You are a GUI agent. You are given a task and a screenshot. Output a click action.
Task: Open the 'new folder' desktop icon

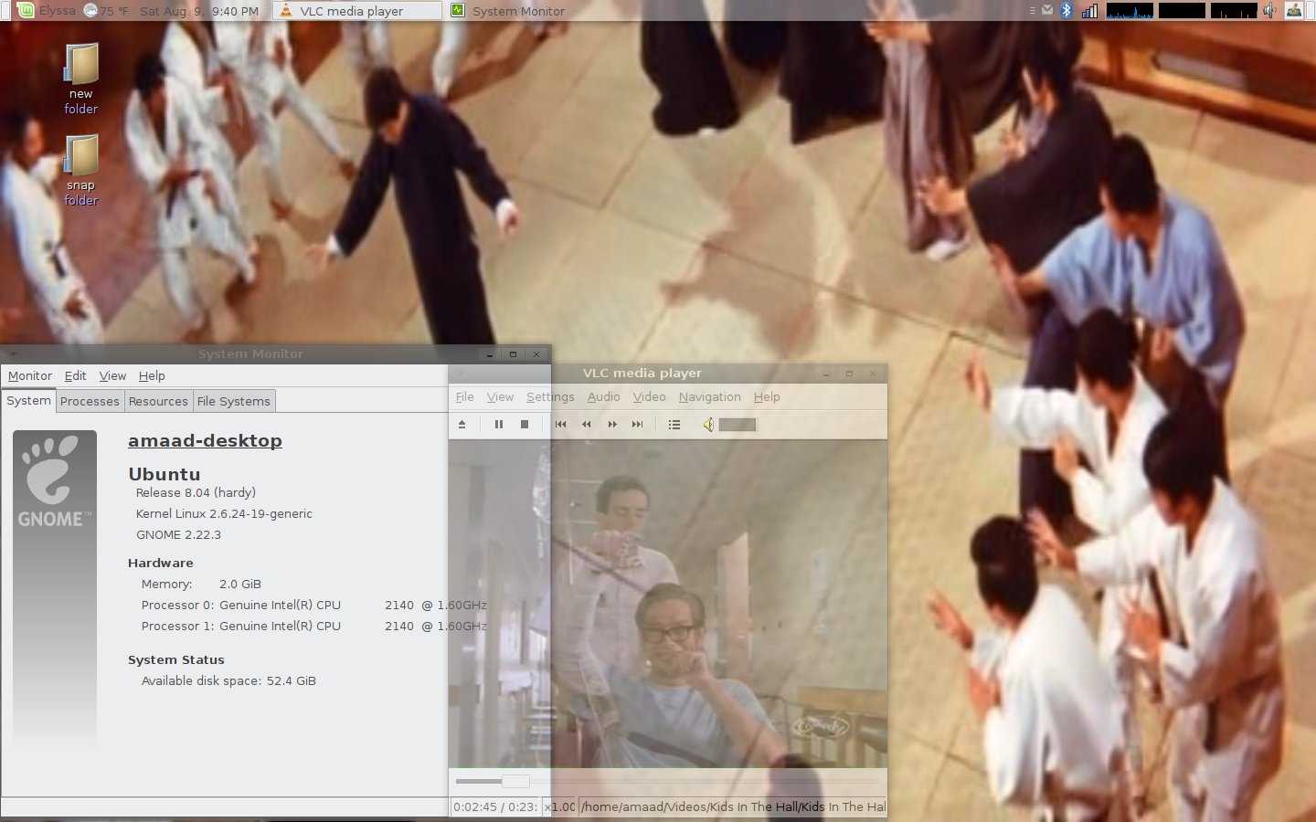coord(80,79)
